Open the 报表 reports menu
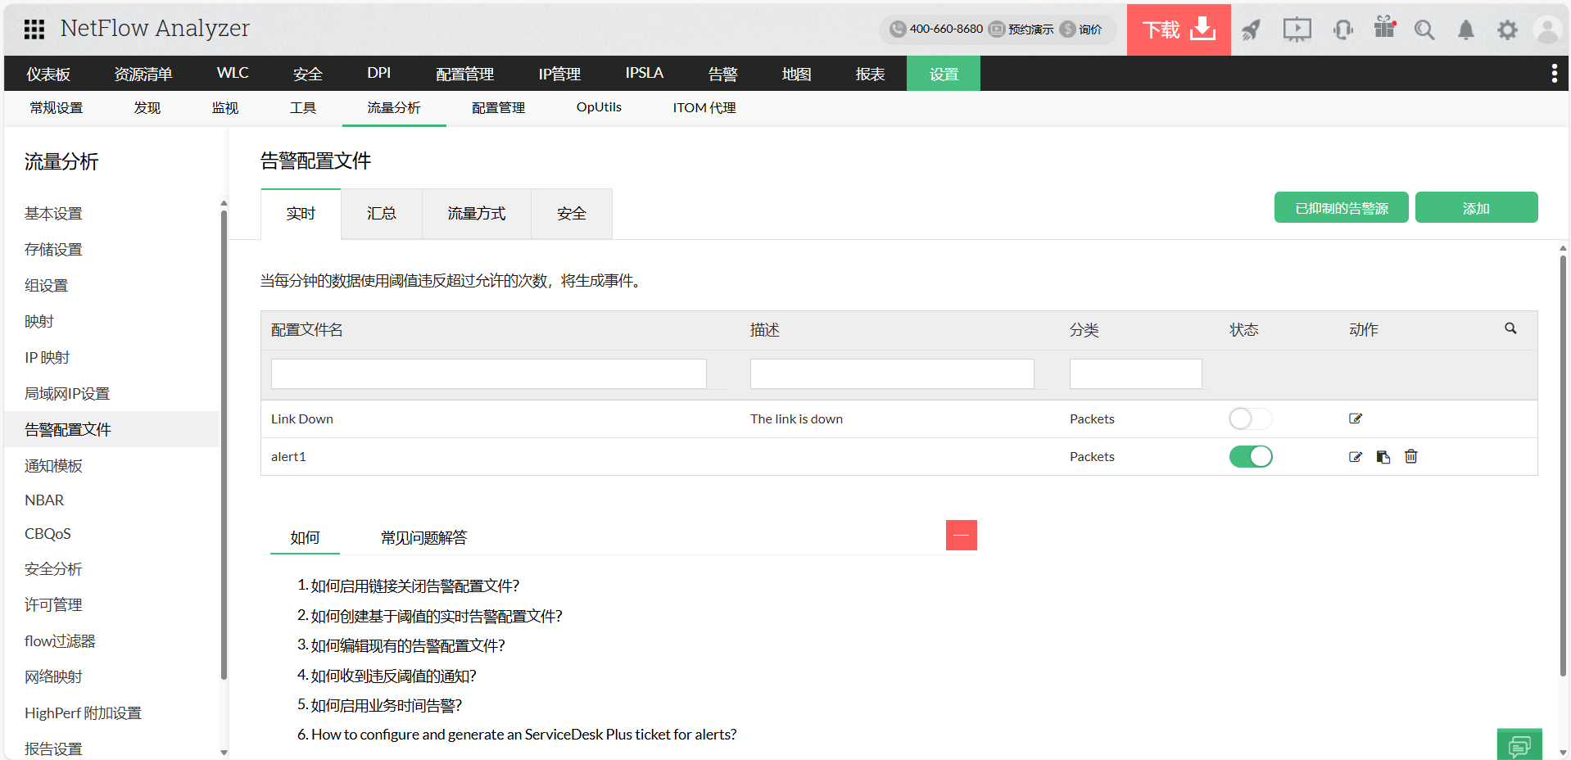The height and width of the screenshot is (760, 1571). coord(871,74)
